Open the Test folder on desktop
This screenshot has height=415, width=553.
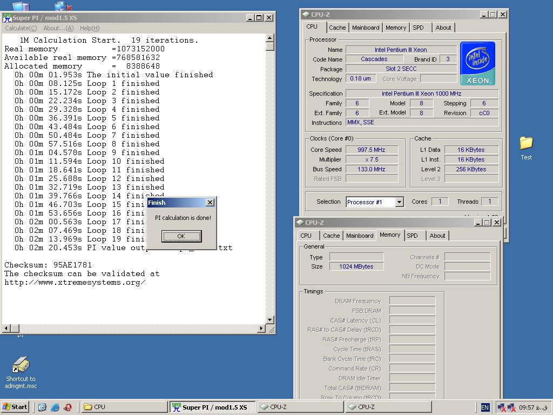[526, 148]
